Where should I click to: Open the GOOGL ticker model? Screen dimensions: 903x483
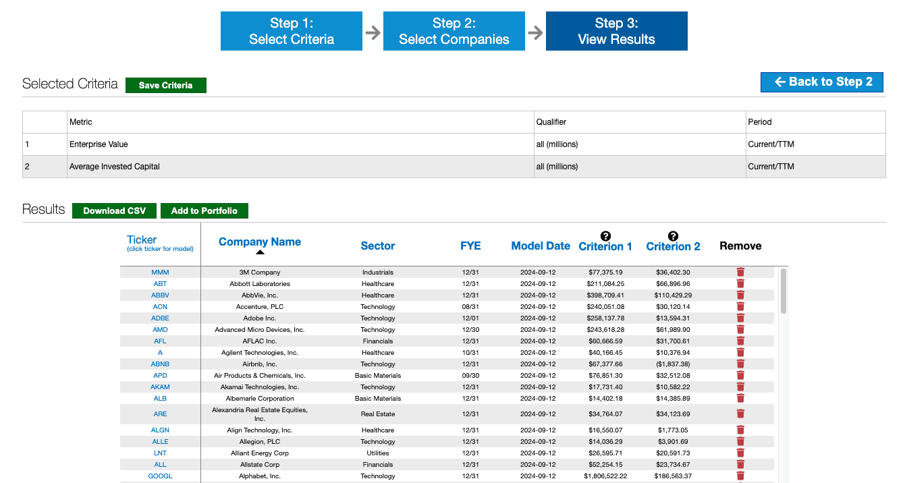coord(160,476)
